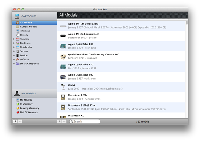
Task: Click the '552 models' status text
Action: tap(143, 121)
